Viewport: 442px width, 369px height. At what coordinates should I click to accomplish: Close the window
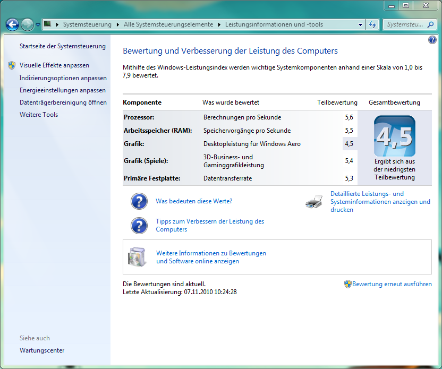[x=426, y=6]
